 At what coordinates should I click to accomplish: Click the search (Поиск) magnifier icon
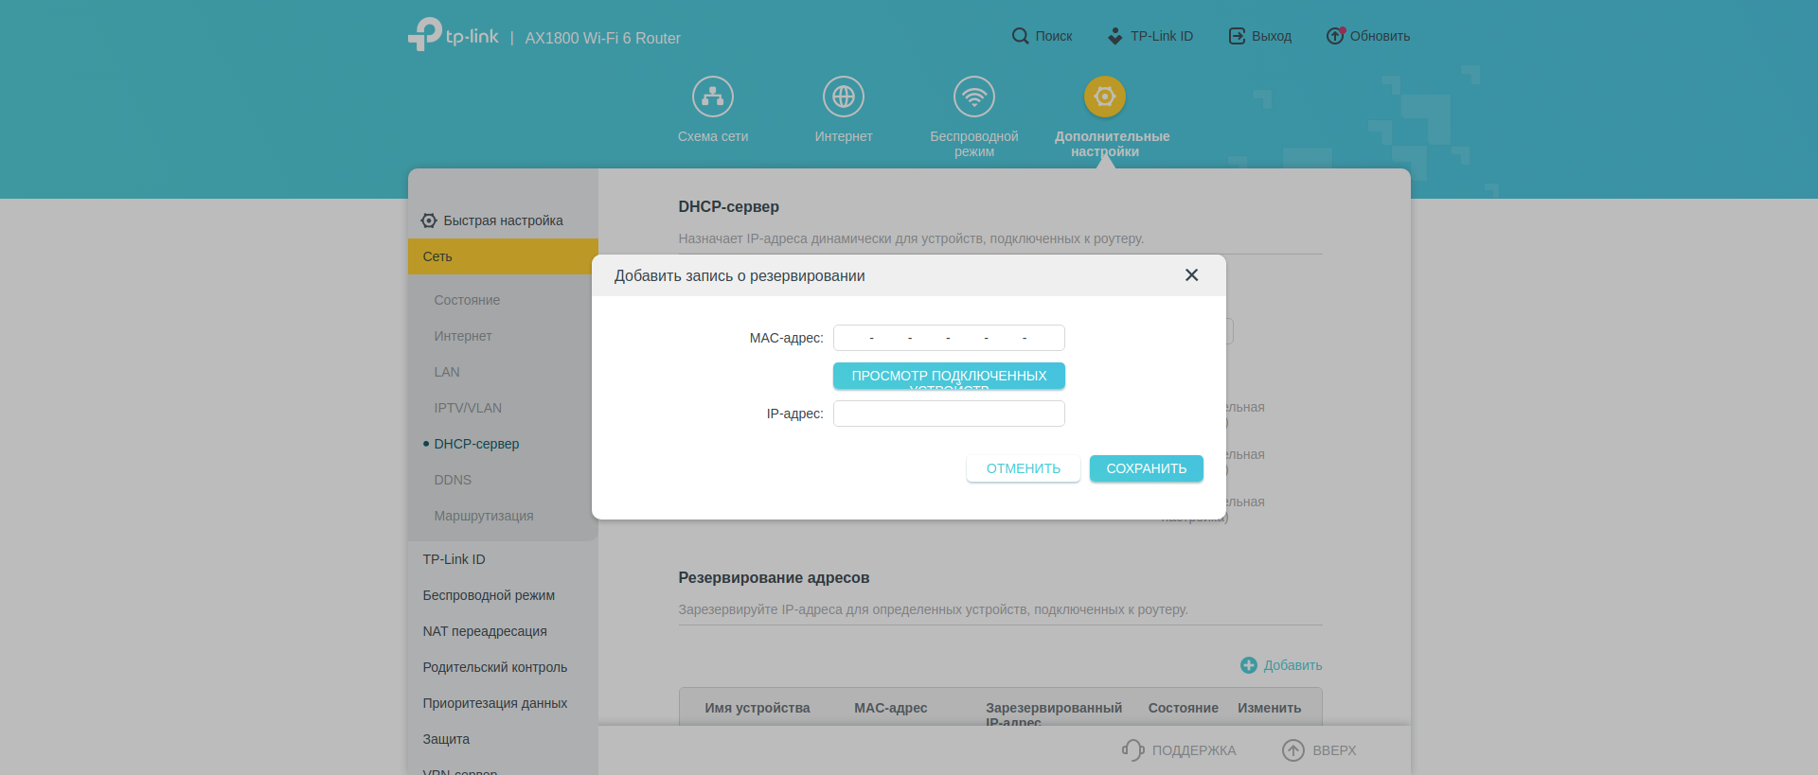click(1020, 36)
